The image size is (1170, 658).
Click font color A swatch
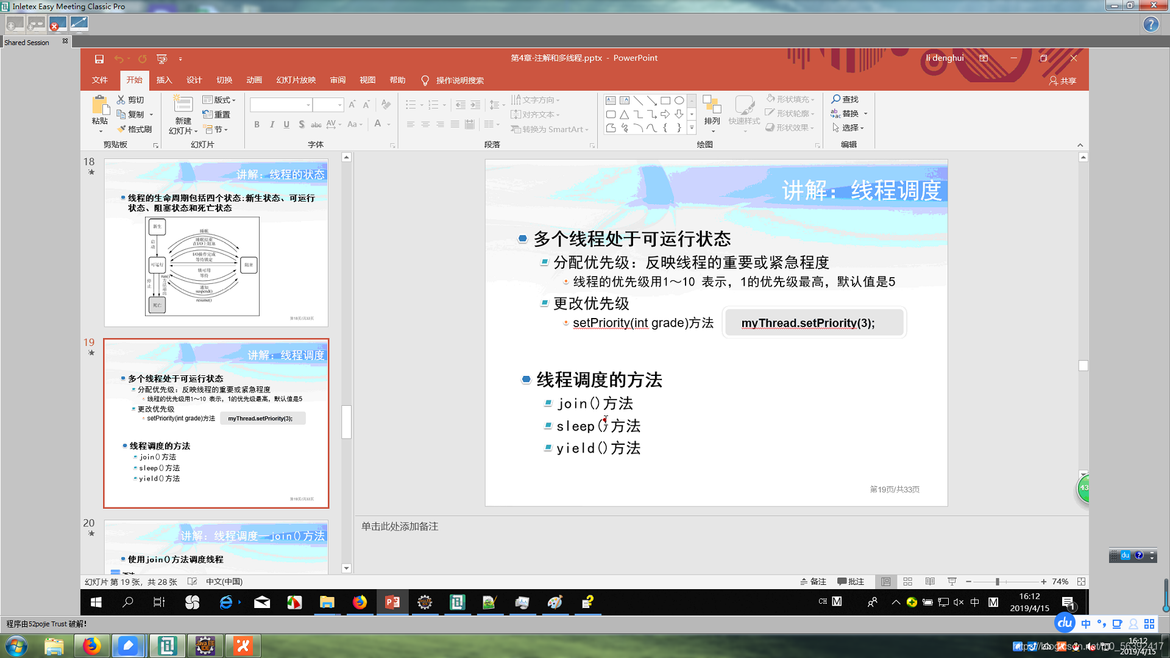coord(378,124)
